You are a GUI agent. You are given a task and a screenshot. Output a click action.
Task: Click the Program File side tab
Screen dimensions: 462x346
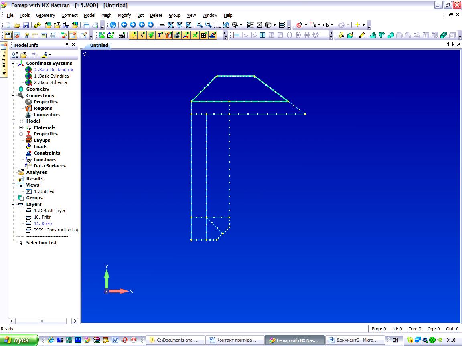(4, 60)
